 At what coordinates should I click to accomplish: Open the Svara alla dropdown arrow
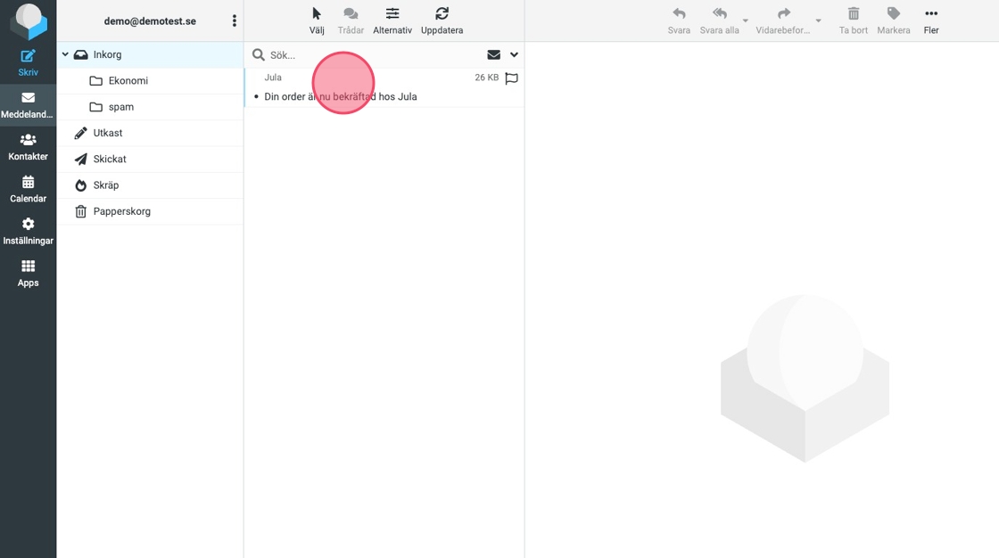click(x=746, y=21)
